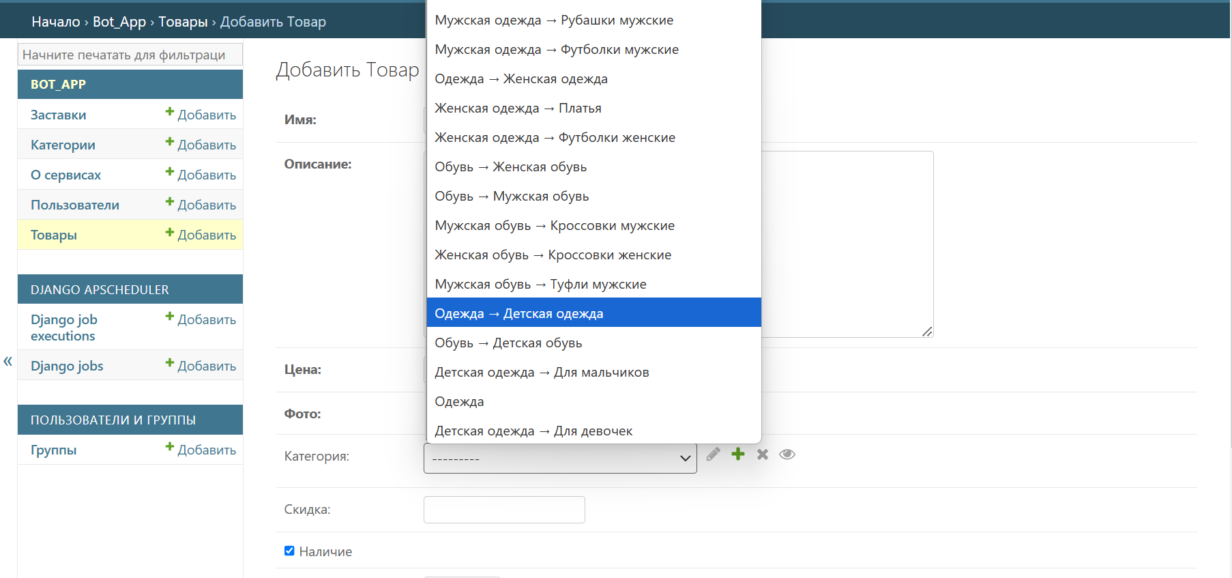Open Django jobs list
The image size is (1232, 578).
pyautogui.click(x=67, y=366)
